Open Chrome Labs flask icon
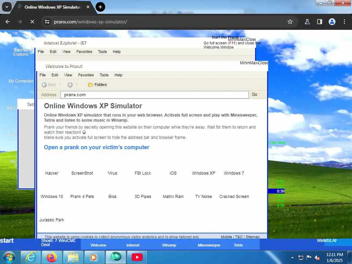 point(307,22)
